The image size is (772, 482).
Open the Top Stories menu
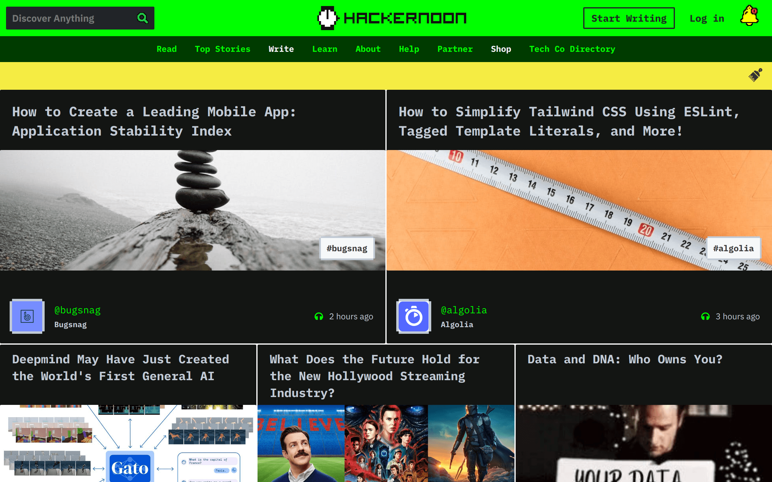point(223,49)
